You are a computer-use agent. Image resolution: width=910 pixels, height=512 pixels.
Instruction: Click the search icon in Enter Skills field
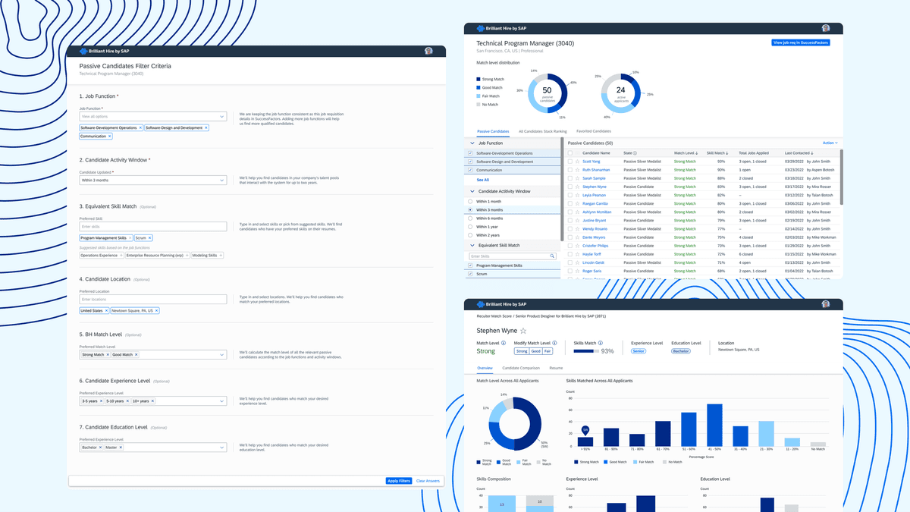click(552, 256)
